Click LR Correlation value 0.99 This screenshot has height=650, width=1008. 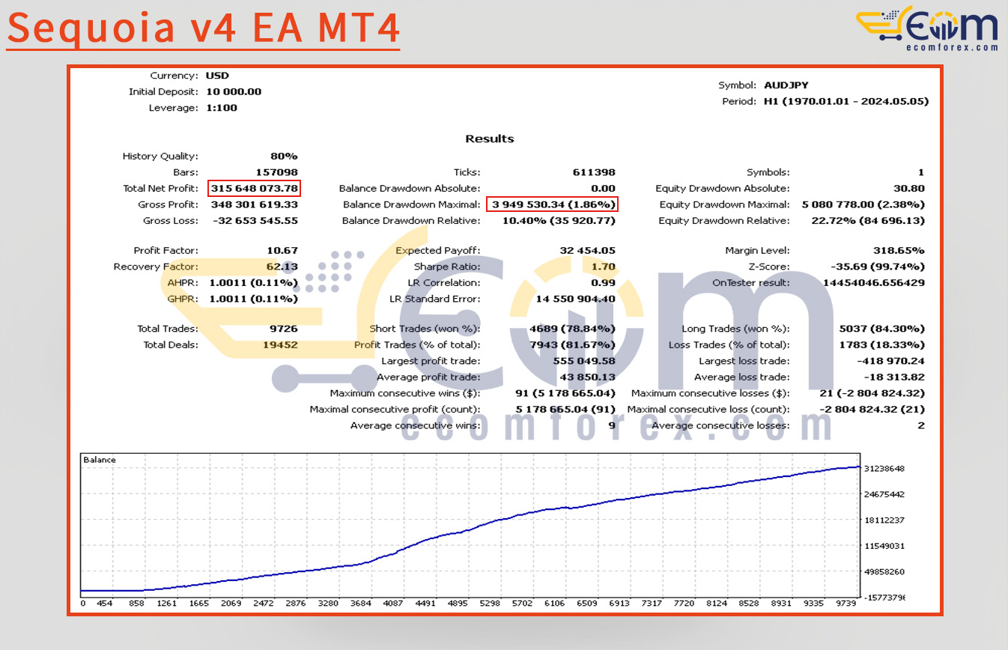[x=603, y=283]
